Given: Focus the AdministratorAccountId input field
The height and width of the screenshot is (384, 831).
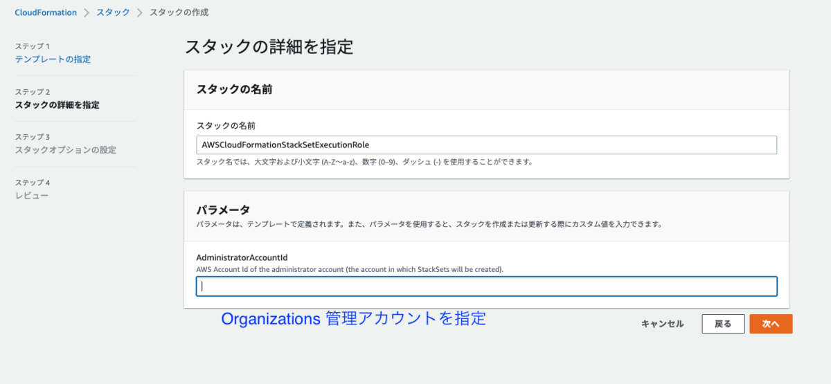Looking at the screenshot, I should click(486, 286).
